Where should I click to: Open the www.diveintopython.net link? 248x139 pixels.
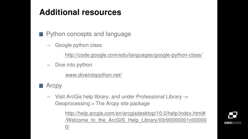pos(93,75)
